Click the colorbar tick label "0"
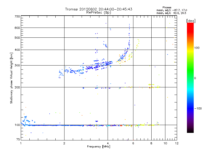 point(195,78)
